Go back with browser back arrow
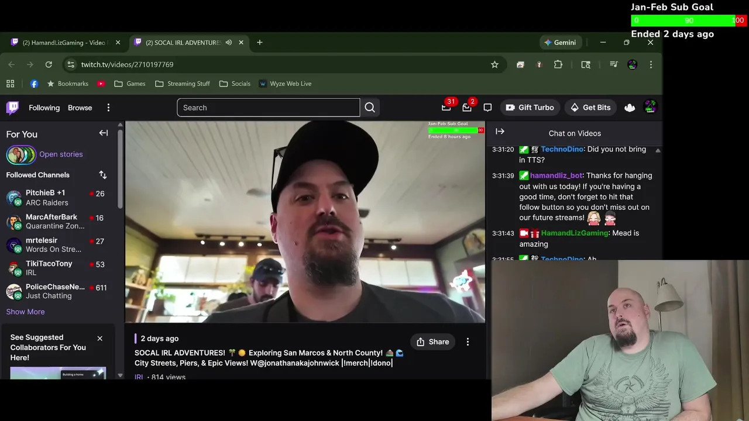 (x=11, y=64)
